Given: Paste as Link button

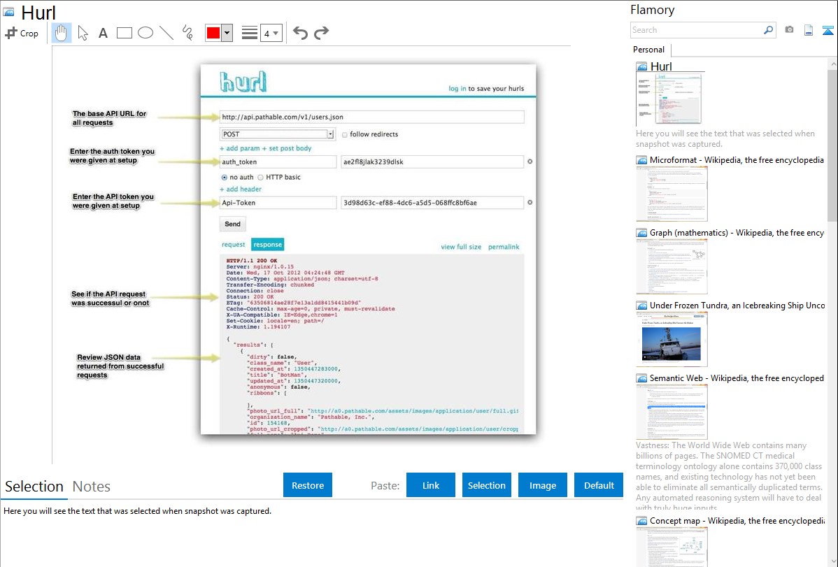Looking at the screenshot, I should pos(431,485).
